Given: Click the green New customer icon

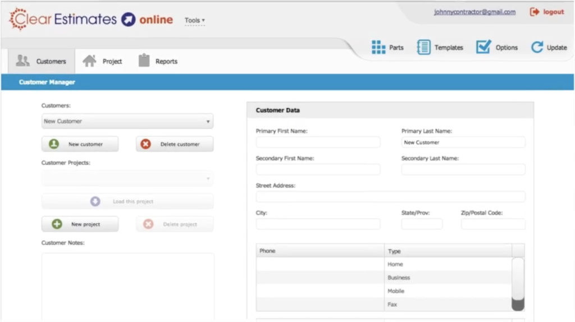Looking at the screenshot, I should 54,144.
